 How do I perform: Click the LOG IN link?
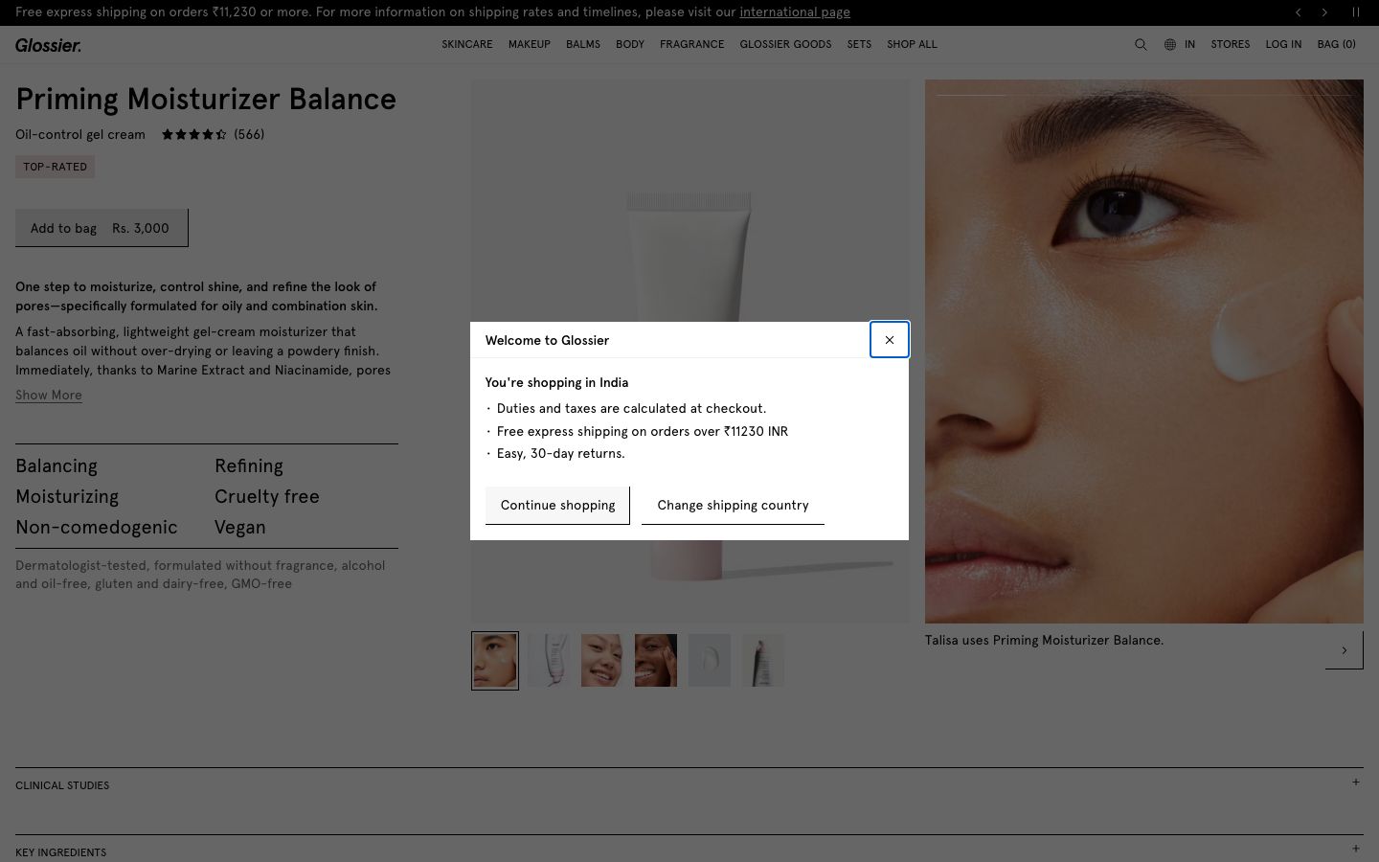(x=1283, y=44)
